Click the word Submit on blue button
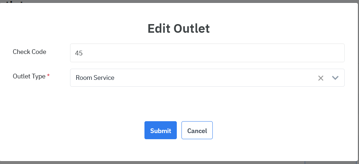The width and height of the screenshot is (359, 164). (161, 131)
